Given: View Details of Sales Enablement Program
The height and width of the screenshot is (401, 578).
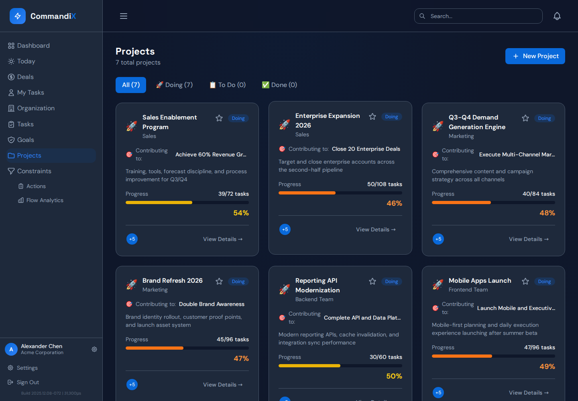Looking at the screenshot, I should pyautogui.click(x=223, y=239).
